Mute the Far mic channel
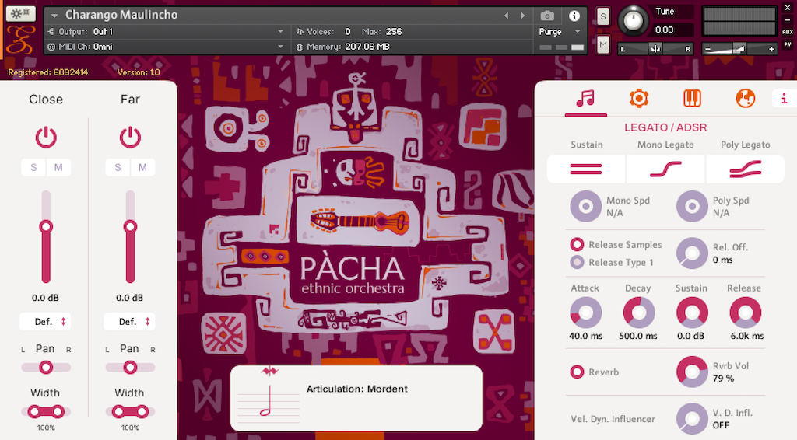This screenshot has width=797, height=440. (x=143, y=167)
